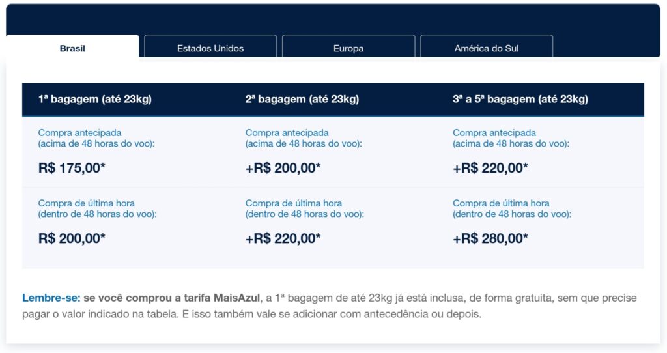Image resolution: width=667 pixels, height=353 pixels.
Task: Switch to the Estados Unidos tab
Action: (x=210, y=48)
